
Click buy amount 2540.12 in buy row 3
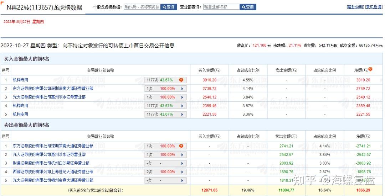pyautogui.click(x=210, y=97)
